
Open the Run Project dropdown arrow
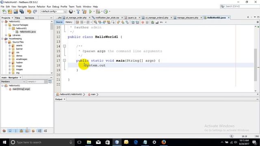94,12
